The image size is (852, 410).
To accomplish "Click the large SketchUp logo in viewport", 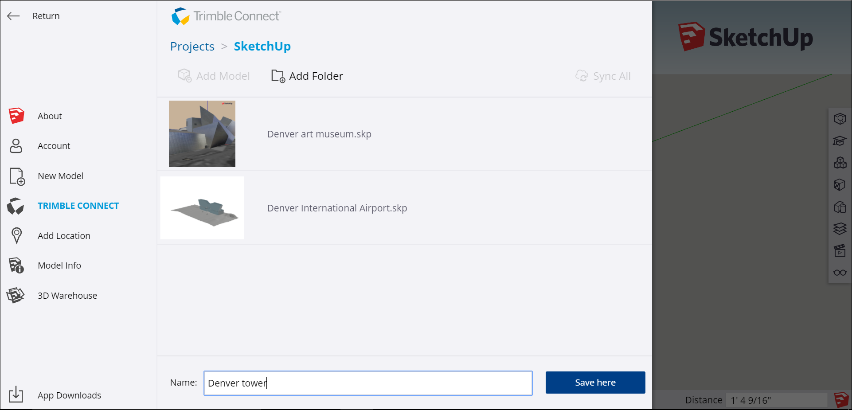I will click(x=746, y=37).
